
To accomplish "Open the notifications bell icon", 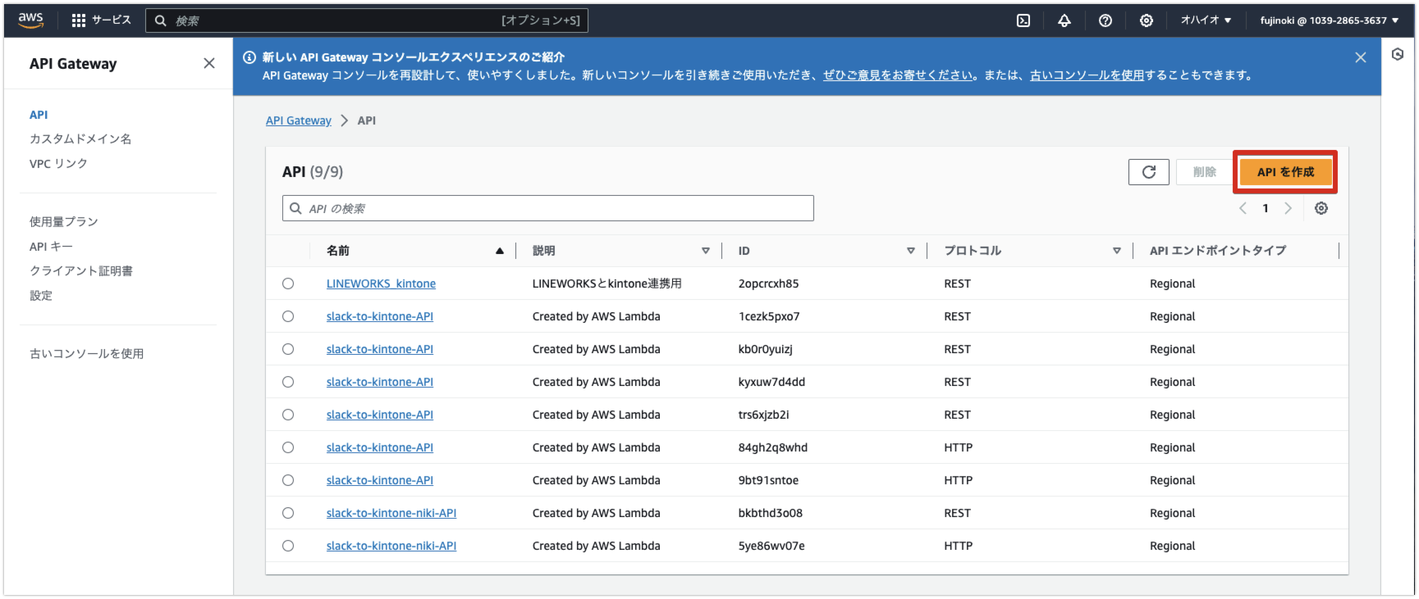I will point(1064,20).
